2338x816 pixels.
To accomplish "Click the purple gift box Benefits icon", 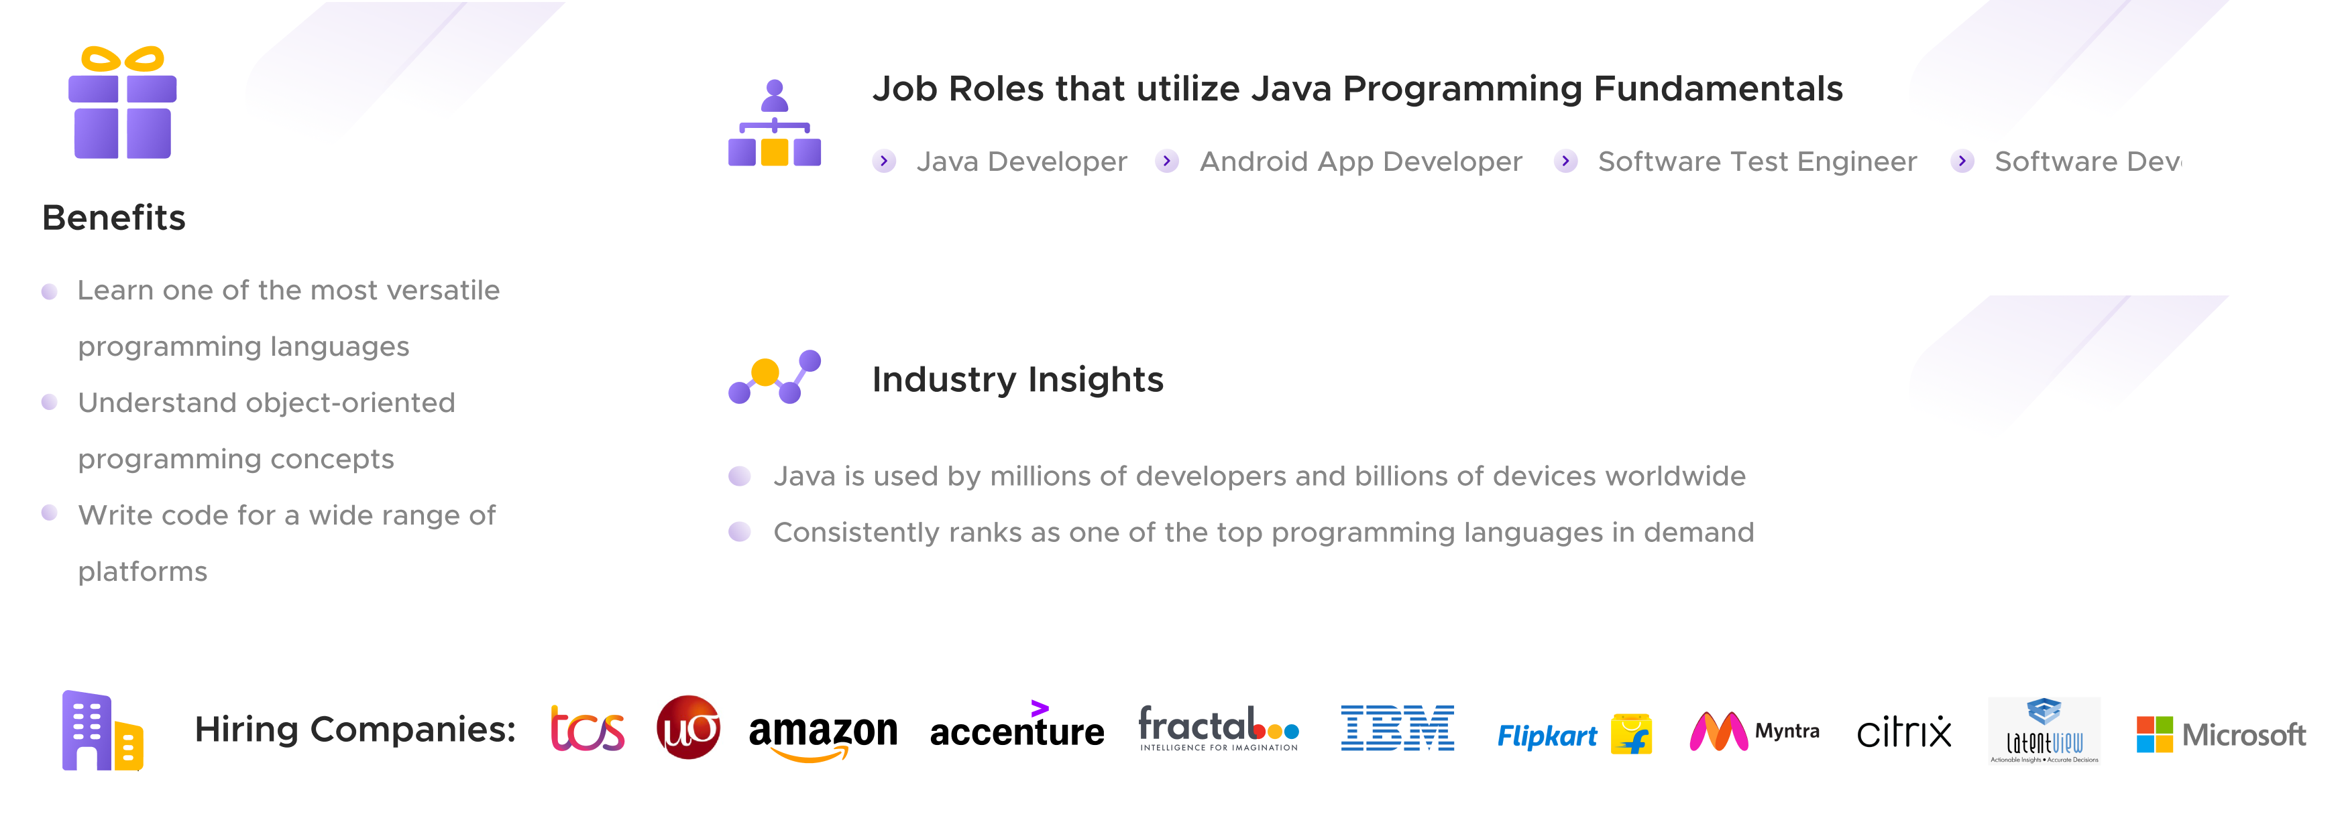I will point(123,103).
